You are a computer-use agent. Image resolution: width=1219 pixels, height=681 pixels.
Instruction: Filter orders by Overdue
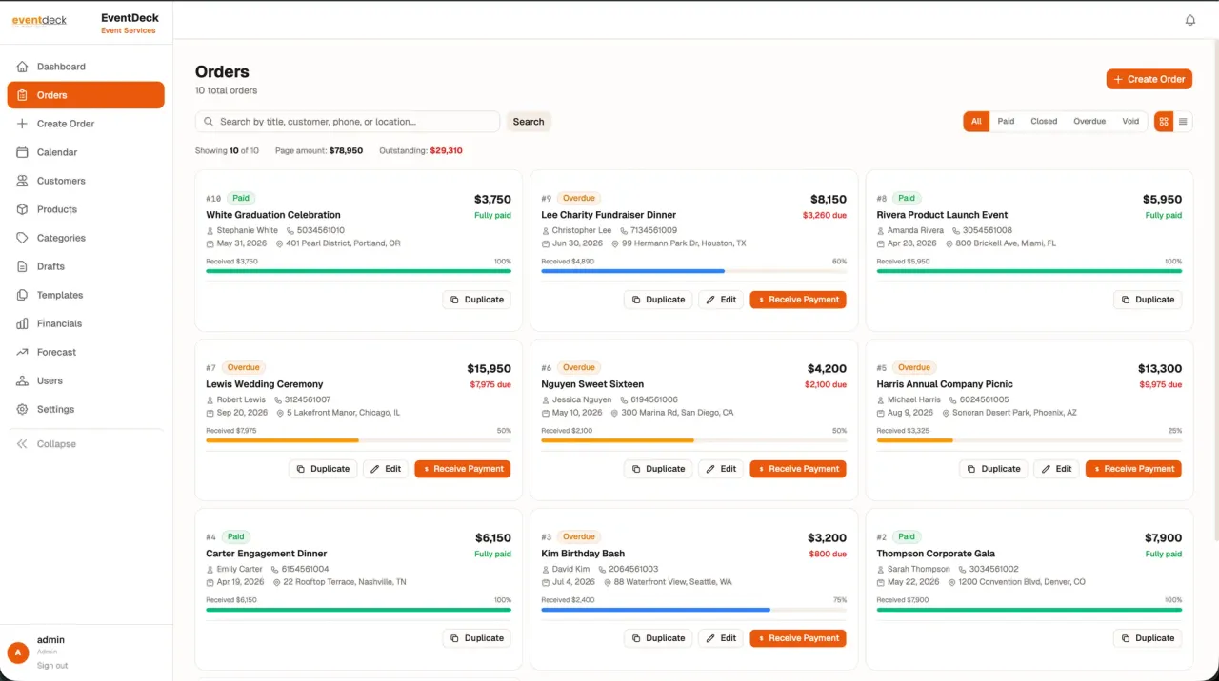click(x=1089, y=122)
